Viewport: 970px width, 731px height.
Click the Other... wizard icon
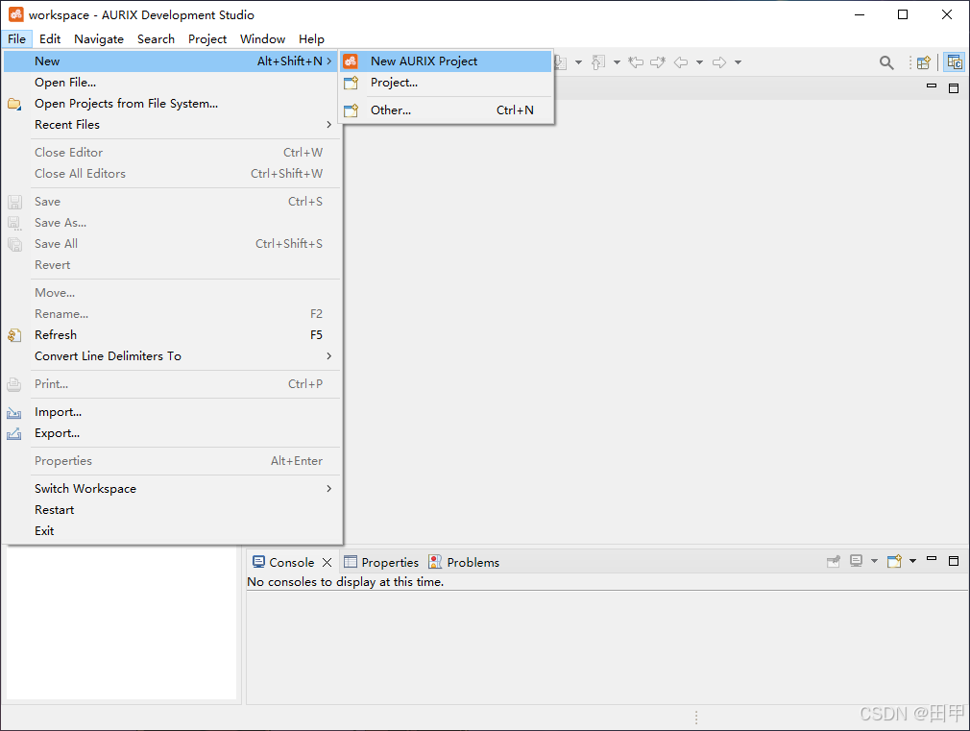tap(351, 110)
